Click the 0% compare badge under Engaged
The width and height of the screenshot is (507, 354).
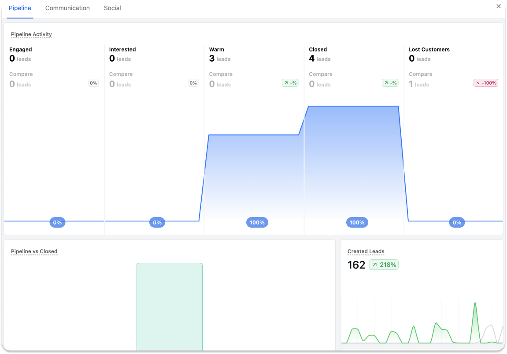click(x=93, y=83)
